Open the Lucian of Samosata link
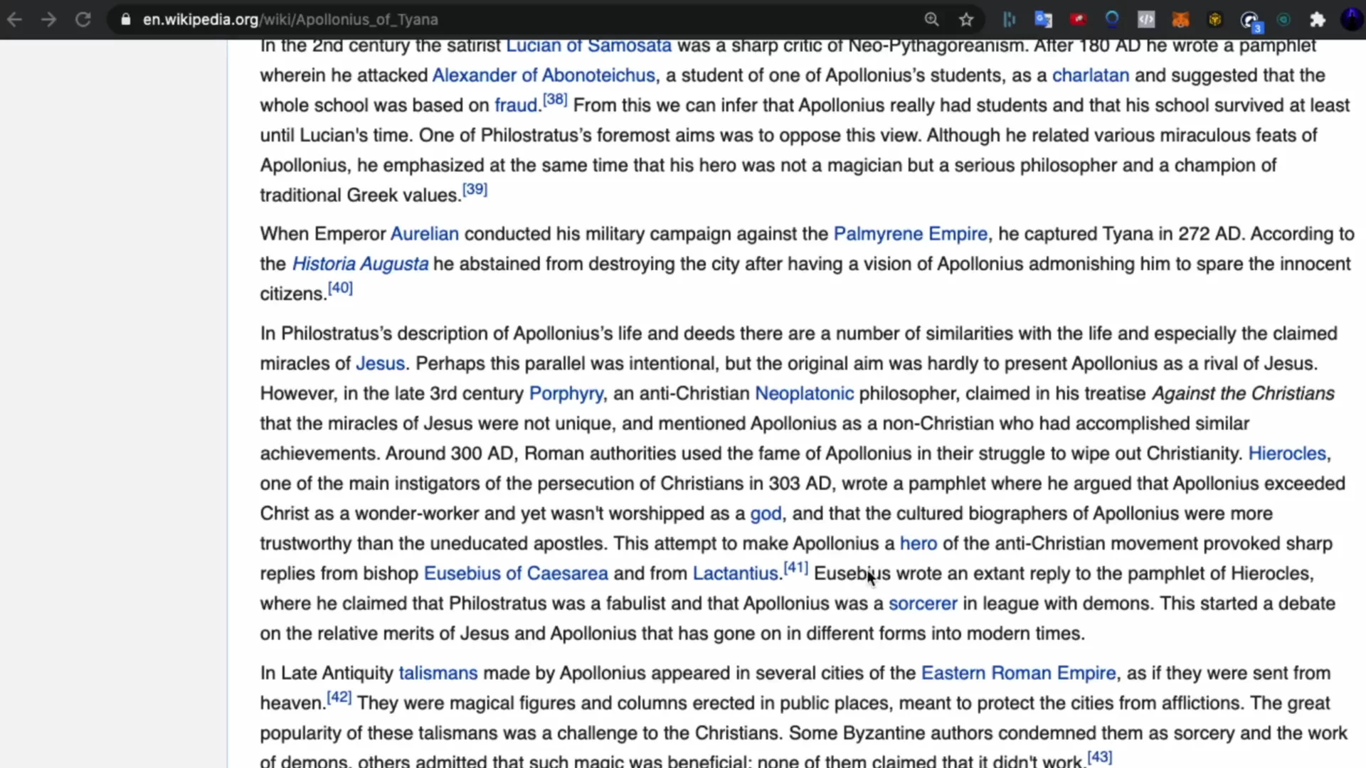The height and width of the screenshot is (768, 1366). pyautogui.click(x=588, y=46)
